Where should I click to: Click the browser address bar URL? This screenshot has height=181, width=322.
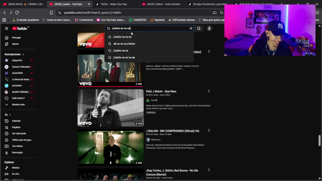[x=93, y=13]
